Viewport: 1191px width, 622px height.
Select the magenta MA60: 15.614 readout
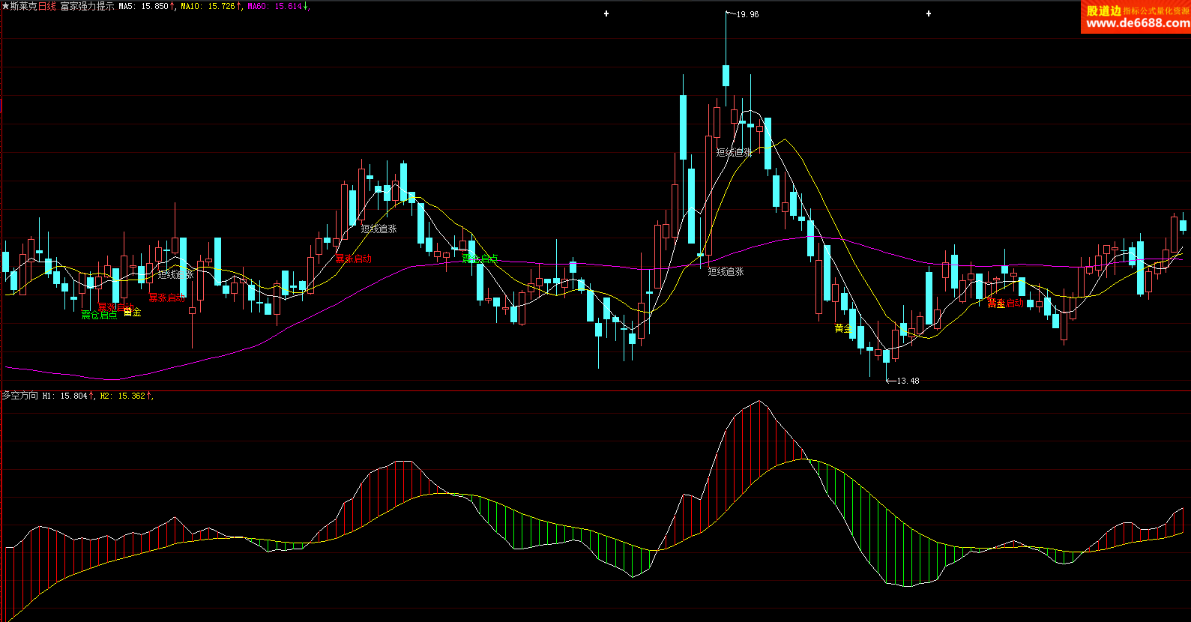click(x=274, y=6)
